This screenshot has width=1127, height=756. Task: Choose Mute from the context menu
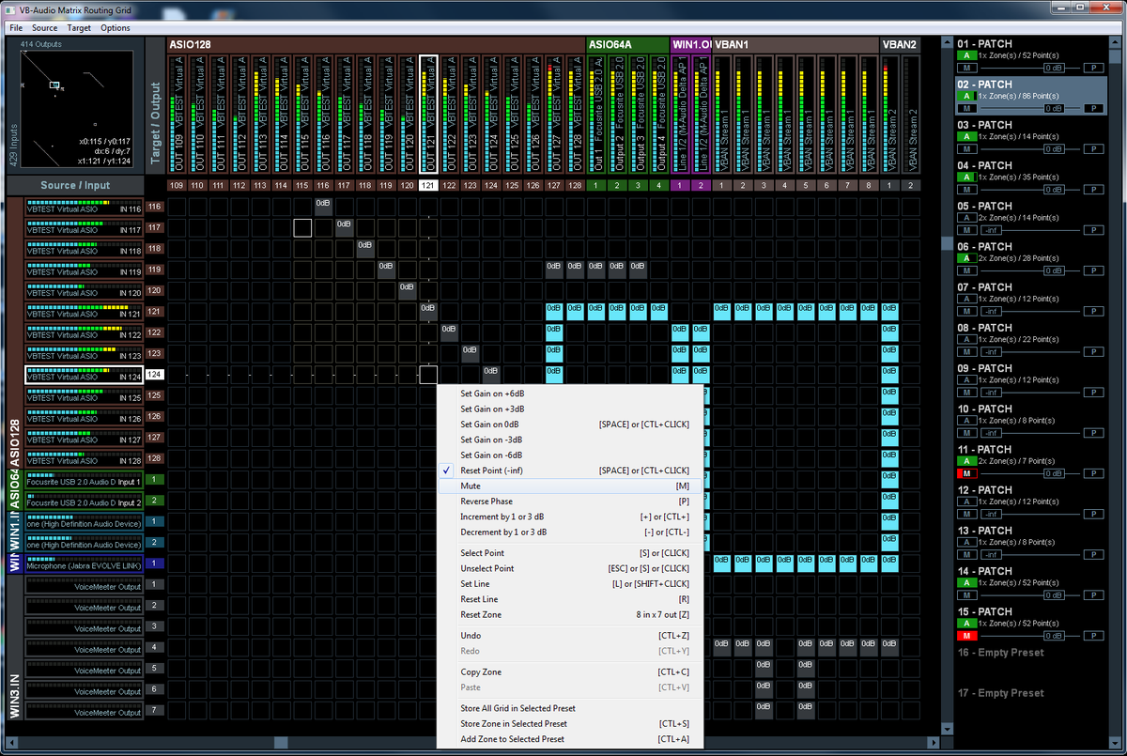(571, 486)
